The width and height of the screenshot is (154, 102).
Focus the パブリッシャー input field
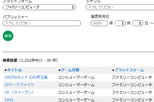tap(42, 23)
